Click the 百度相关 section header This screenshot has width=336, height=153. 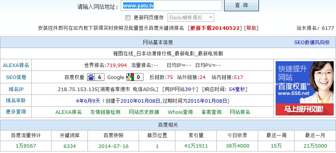(x=168, y=125)
